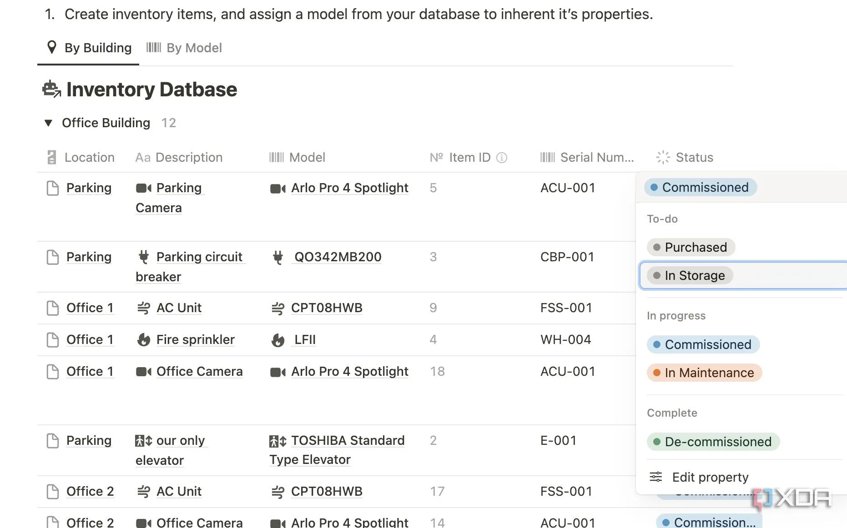
Task: Open the LFII model link
Action: tap(305, 339)
